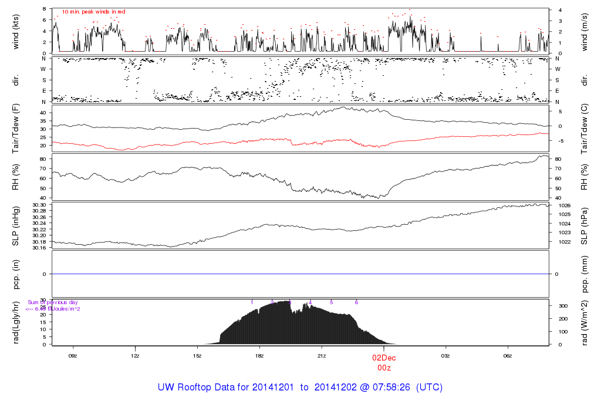Click the 'dir.' label beside wind (kts)
This screenshot has height=411, width=601.
[16, 80]
